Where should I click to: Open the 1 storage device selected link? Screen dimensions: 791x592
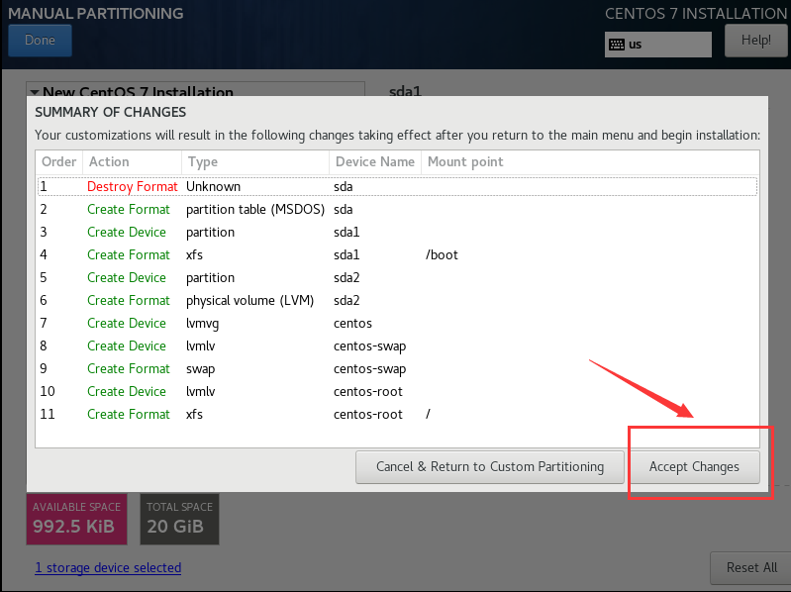108,568
